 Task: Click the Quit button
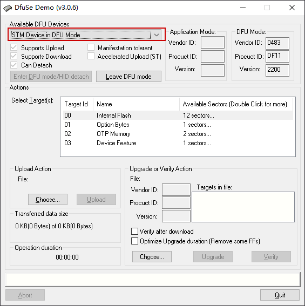pyautogui.click(x=280, y=295)
